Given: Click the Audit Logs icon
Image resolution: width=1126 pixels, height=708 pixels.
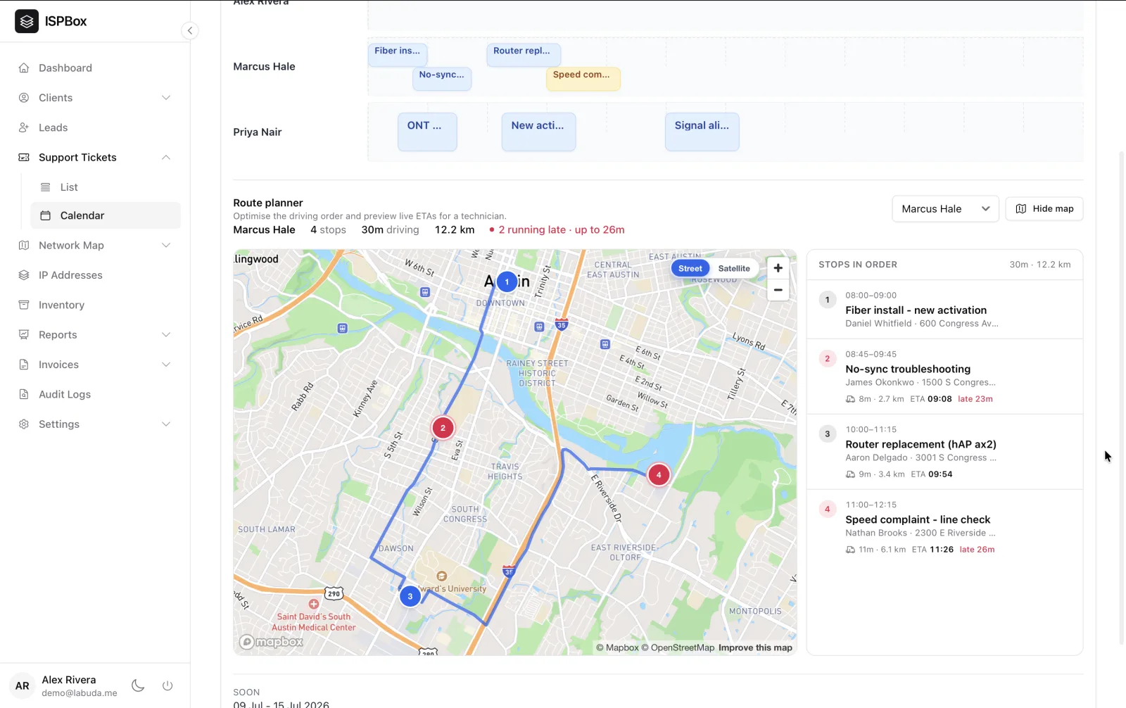Looking at the screenshot, I should (24, 394).
